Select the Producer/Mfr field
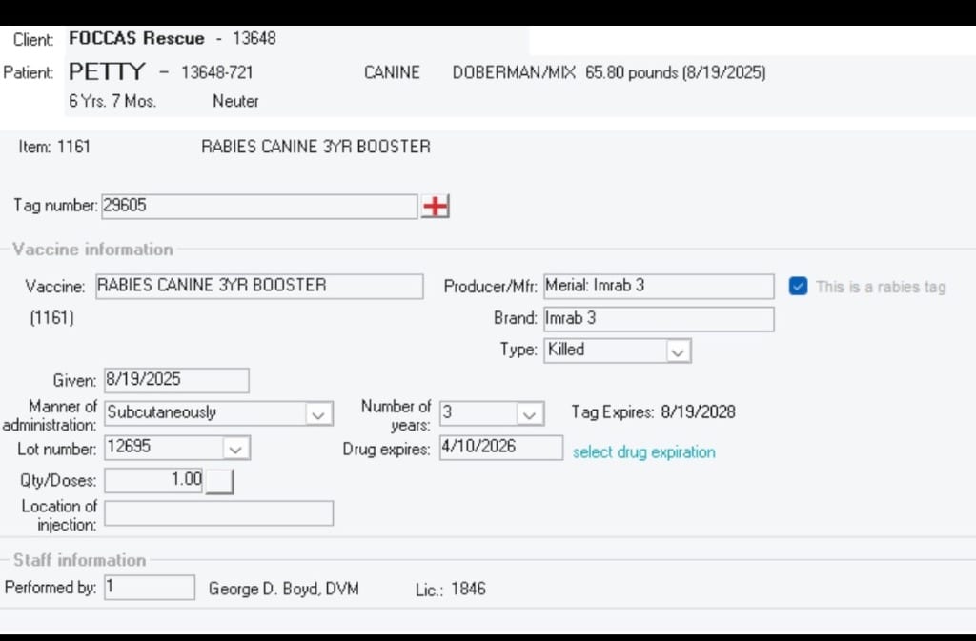The height and width of the screenshot is (641, 976). click(659, 286)
